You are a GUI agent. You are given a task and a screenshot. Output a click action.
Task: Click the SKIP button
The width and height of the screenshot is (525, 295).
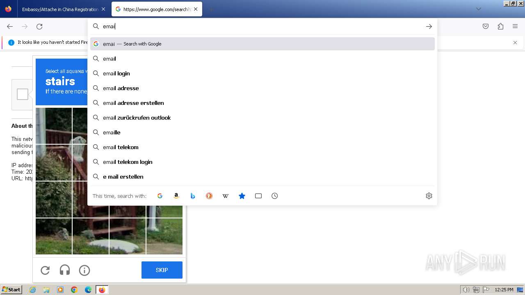162,270
